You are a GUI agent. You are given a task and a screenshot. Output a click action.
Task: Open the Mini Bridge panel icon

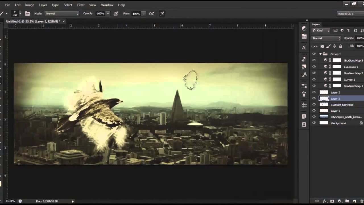[x=304, y=36]
